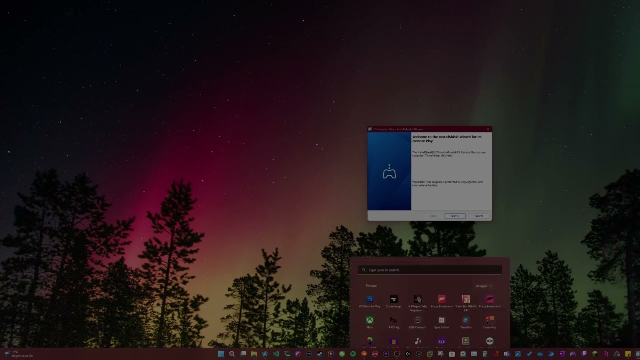This screenshot has height=360, width=640.
Task: Open Twitch from the taskbar
Action: [x=584, y=354]
